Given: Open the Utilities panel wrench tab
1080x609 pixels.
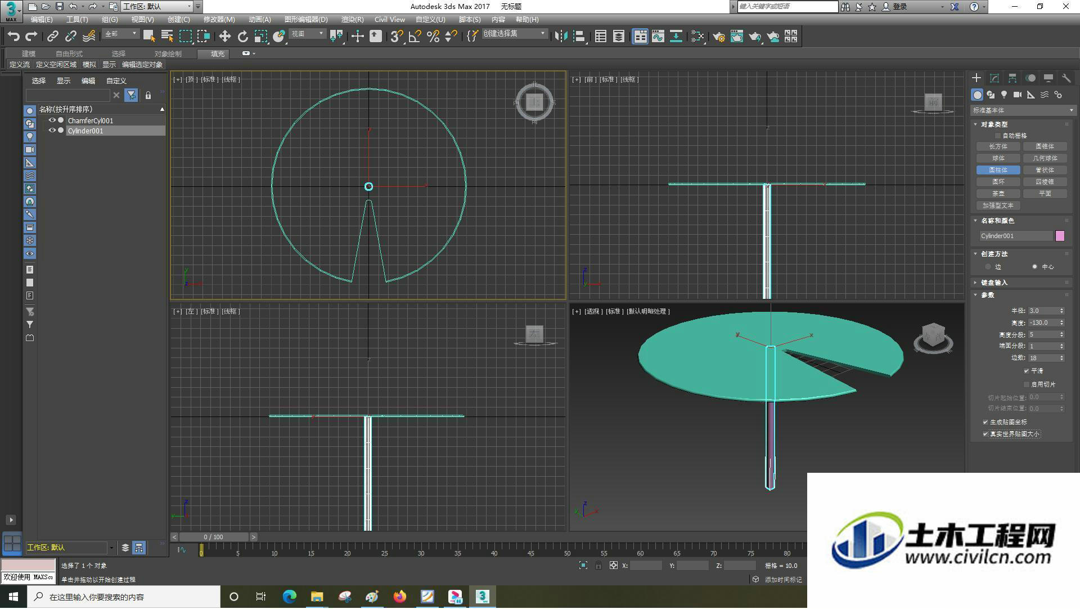Looking at the screenshot, I should pyautogui.click(x=1066, y=78).
